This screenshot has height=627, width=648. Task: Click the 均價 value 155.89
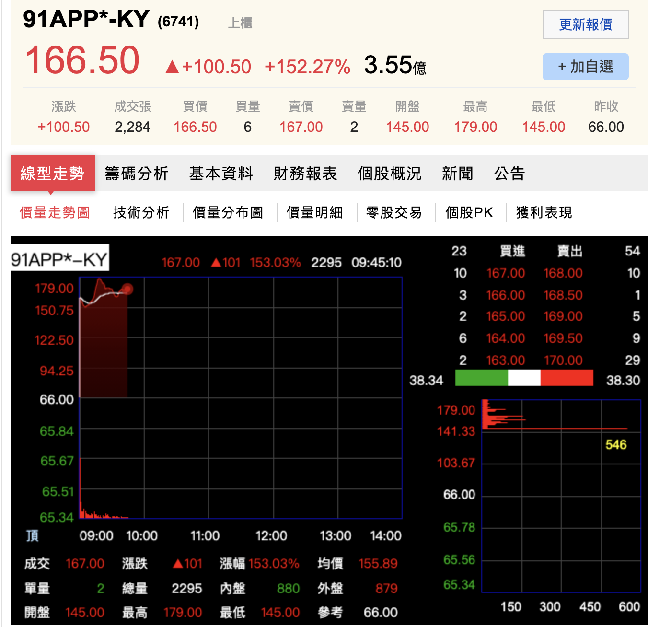(x=378, y=564)
